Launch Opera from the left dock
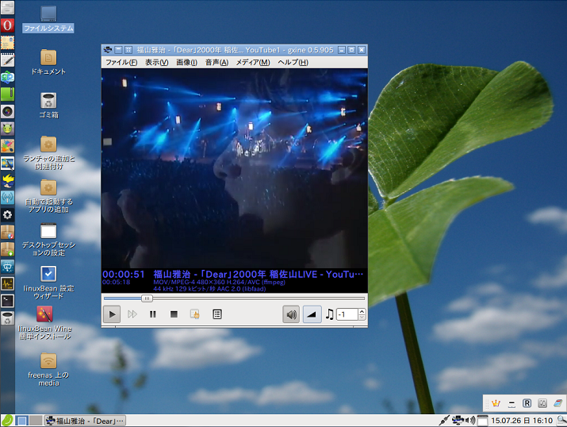The height and width of the screenshot is (427, 567). coord(7,25)
